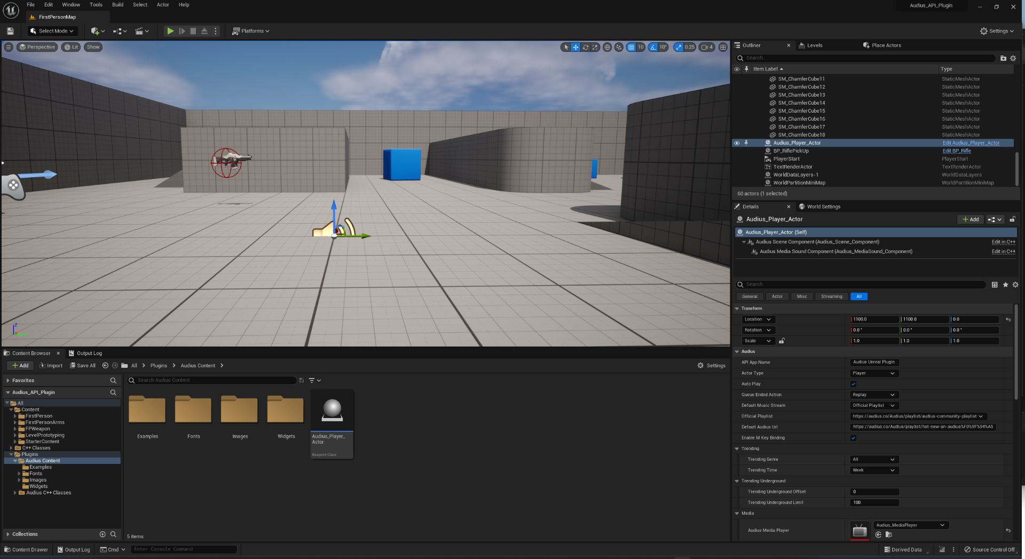Open the Build menu

tap(117, 5)
